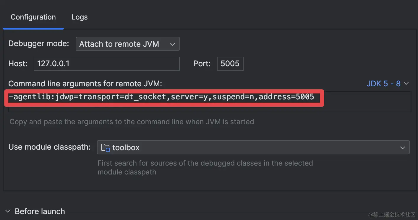
Task: Select the Configuration tab
Action: (x=33, y=17)
